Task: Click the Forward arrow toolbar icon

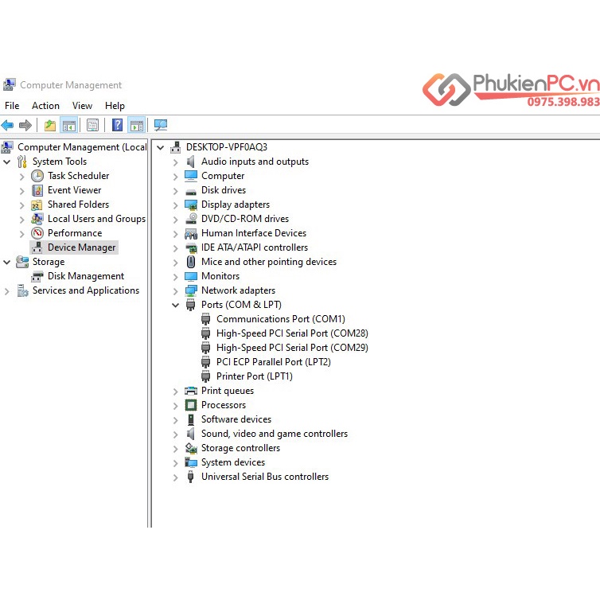Action: click(25, 125)
